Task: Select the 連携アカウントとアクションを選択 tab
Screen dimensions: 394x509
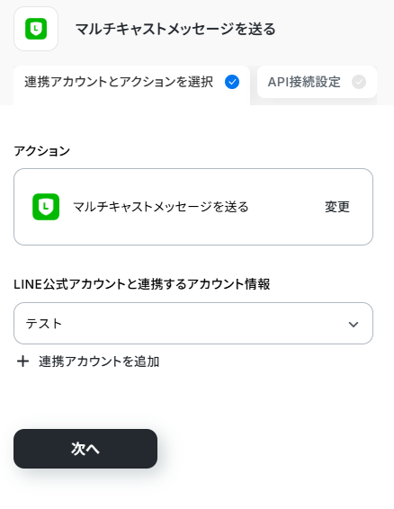Action: (x=131, y=85)
